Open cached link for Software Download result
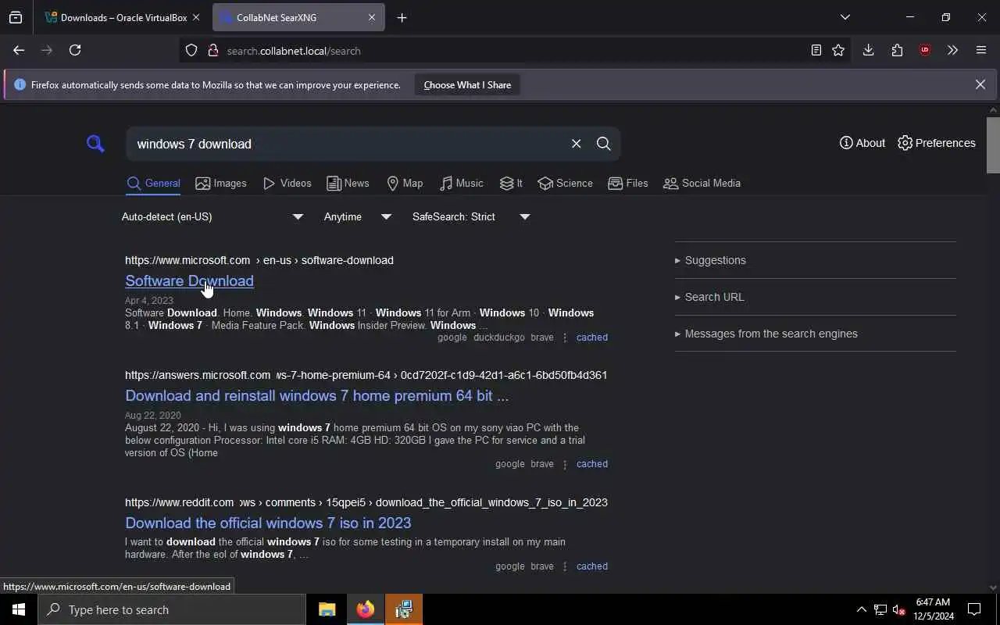The image size is (1000, 625). 591,337
